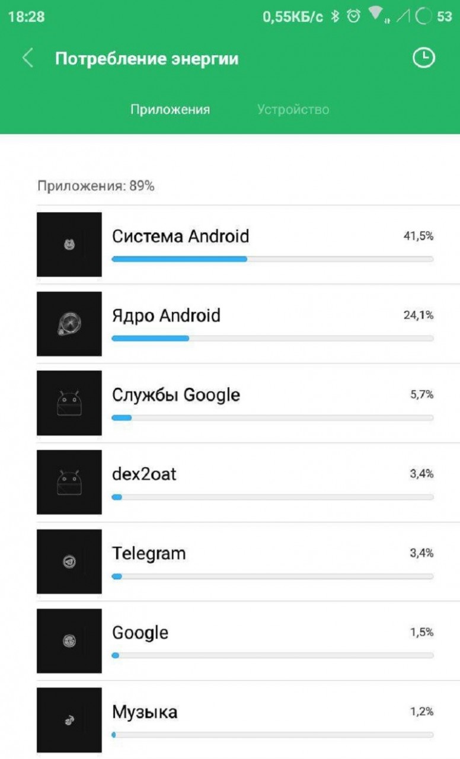Viewport: 460px width, 759px height.
Task: Select the Приложения tab
Action: pyautogui.click(x=170, y=110)
